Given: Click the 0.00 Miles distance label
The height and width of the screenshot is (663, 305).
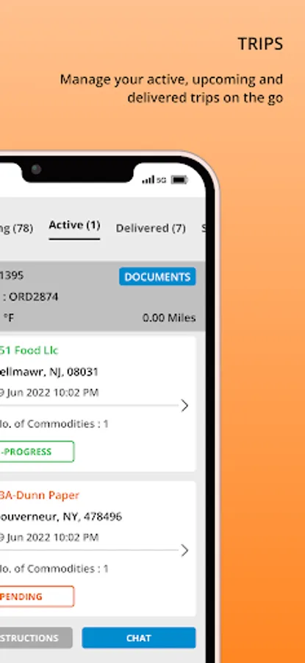Looking at the screenshot, I should (169, 318).
